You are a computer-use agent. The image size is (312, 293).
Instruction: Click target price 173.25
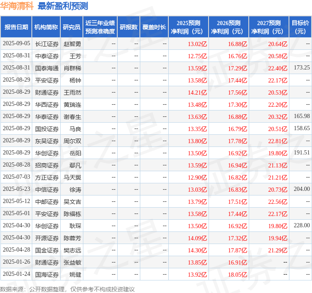pyautogui.click(x=302, y=68)
